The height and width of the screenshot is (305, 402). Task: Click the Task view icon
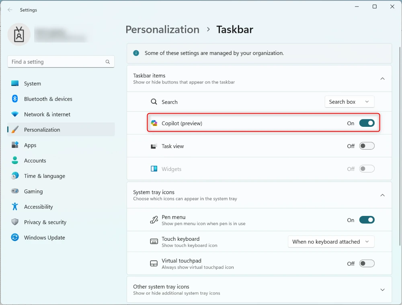click(x=154, y=146)
